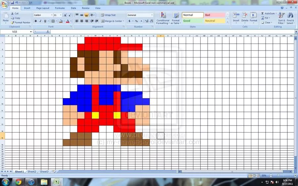298x186 pixels.
Task: Toggle Align Text Right
Action: coord(86,21)
